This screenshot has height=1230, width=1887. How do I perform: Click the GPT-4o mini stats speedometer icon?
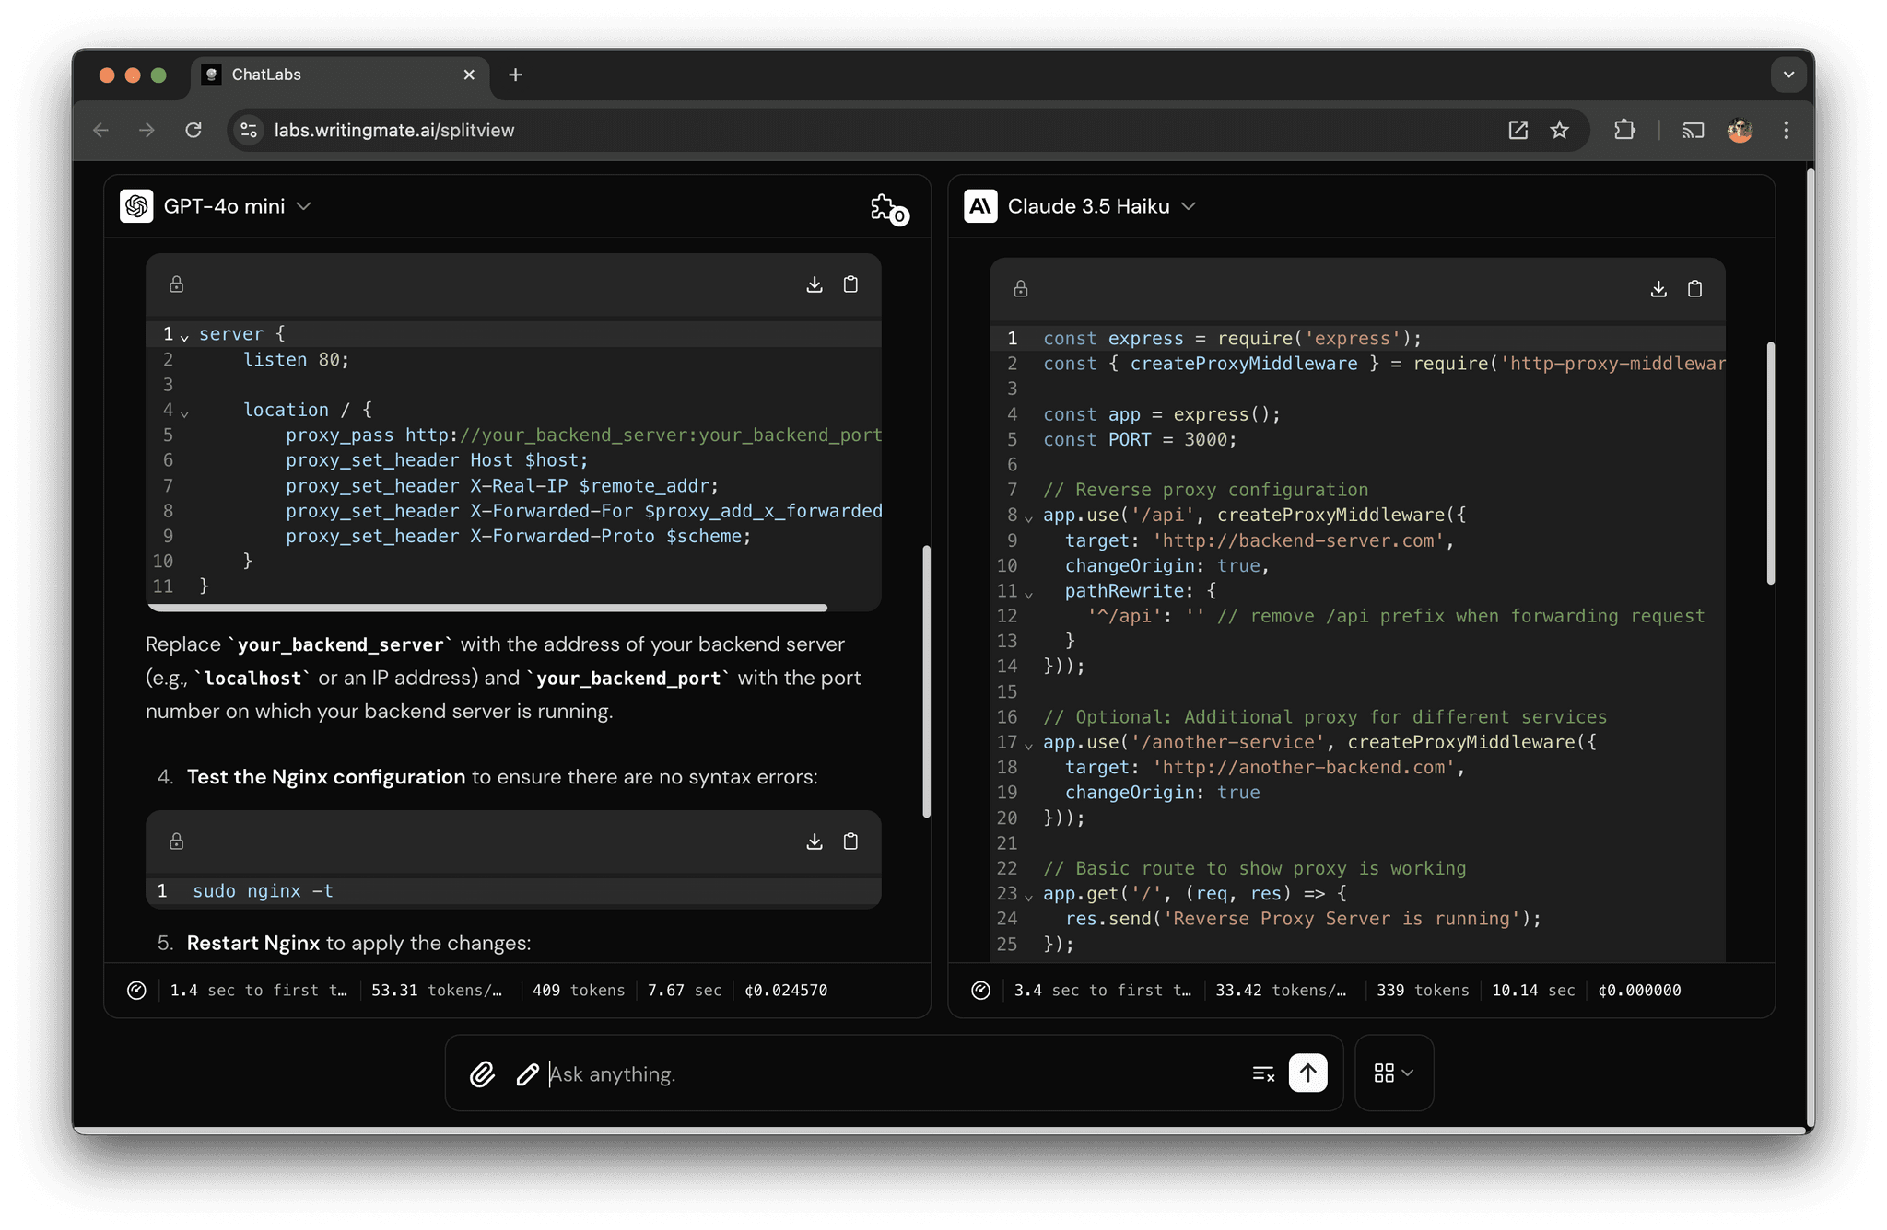tap(136, 991)
